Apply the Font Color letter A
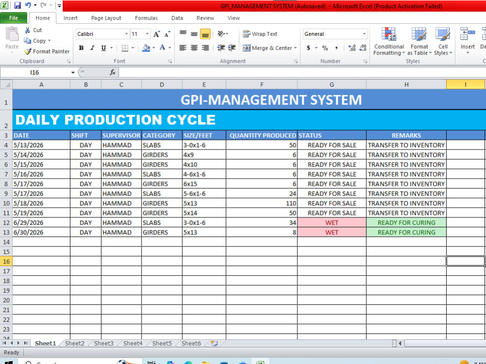Viewport: 486px width, 364px height. tap(162, 48)
